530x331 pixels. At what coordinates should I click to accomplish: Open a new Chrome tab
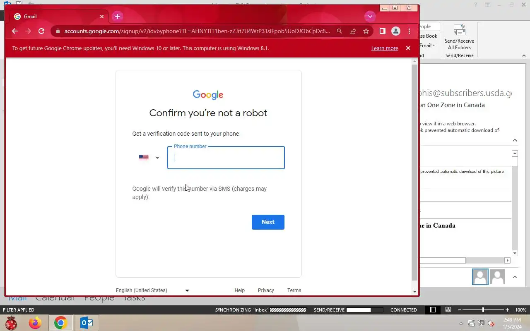point(118,17)
